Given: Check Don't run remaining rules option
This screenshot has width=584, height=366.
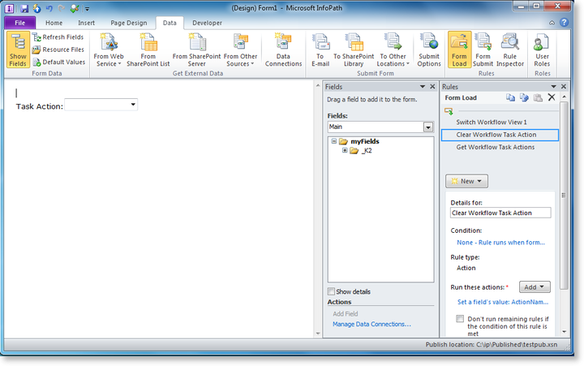Looking at the screenshot, I should [x=460, y=319].
